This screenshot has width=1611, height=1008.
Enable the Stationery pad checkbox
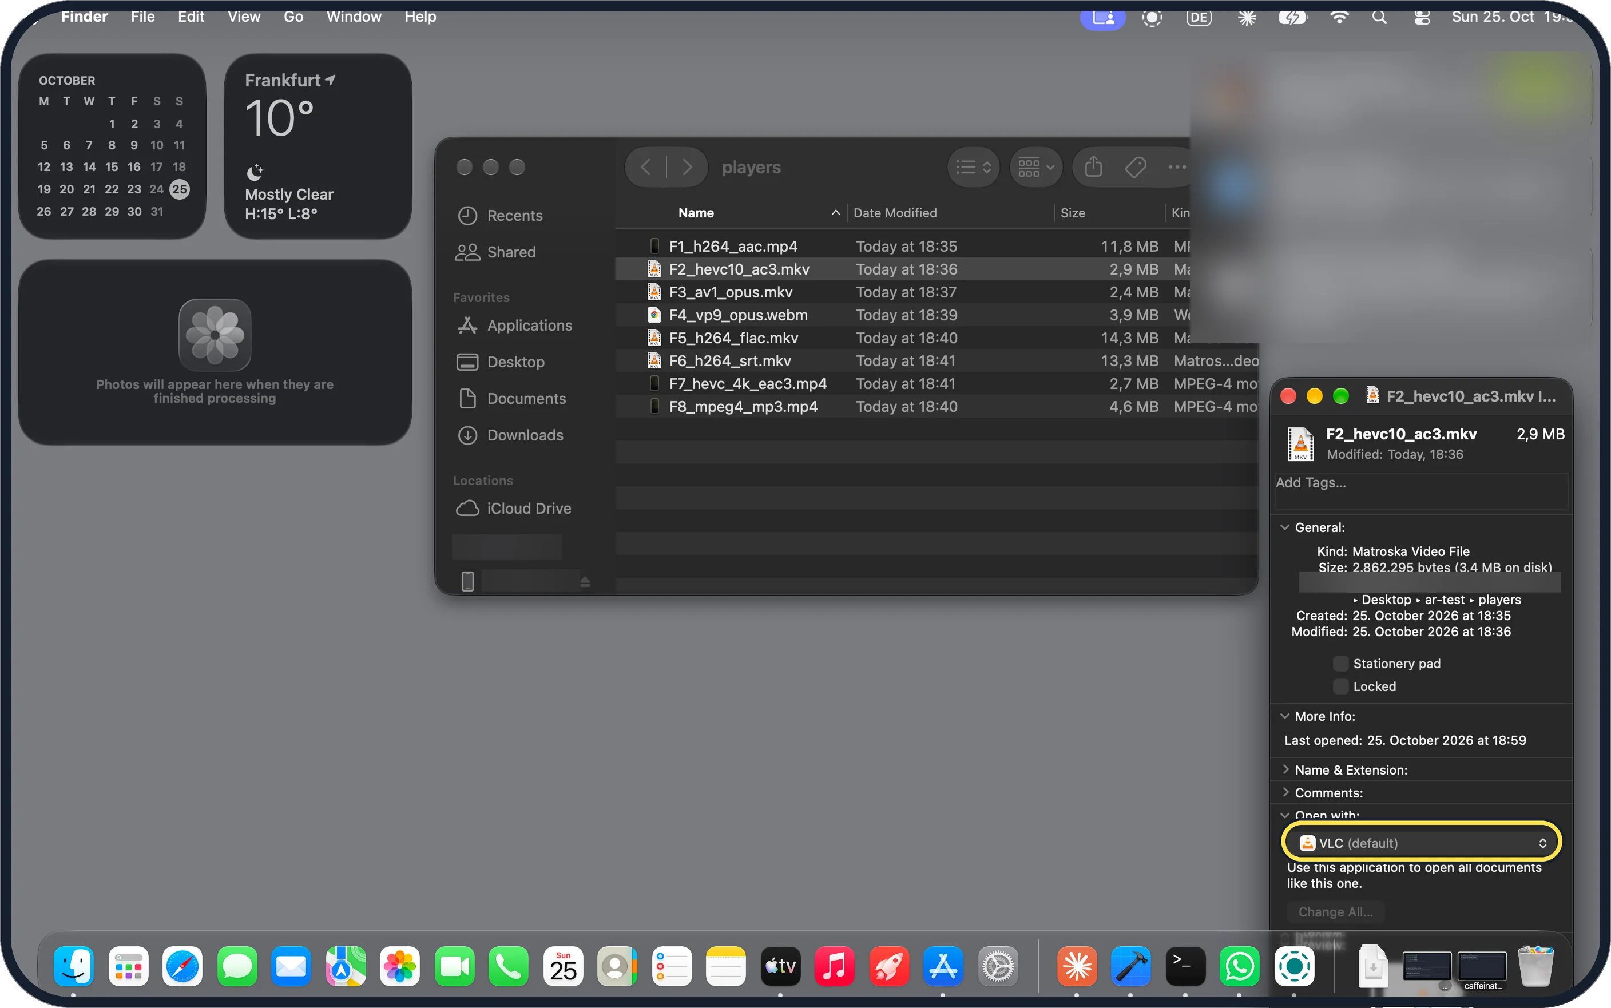pyautogui.click(x=1340, y=664)
